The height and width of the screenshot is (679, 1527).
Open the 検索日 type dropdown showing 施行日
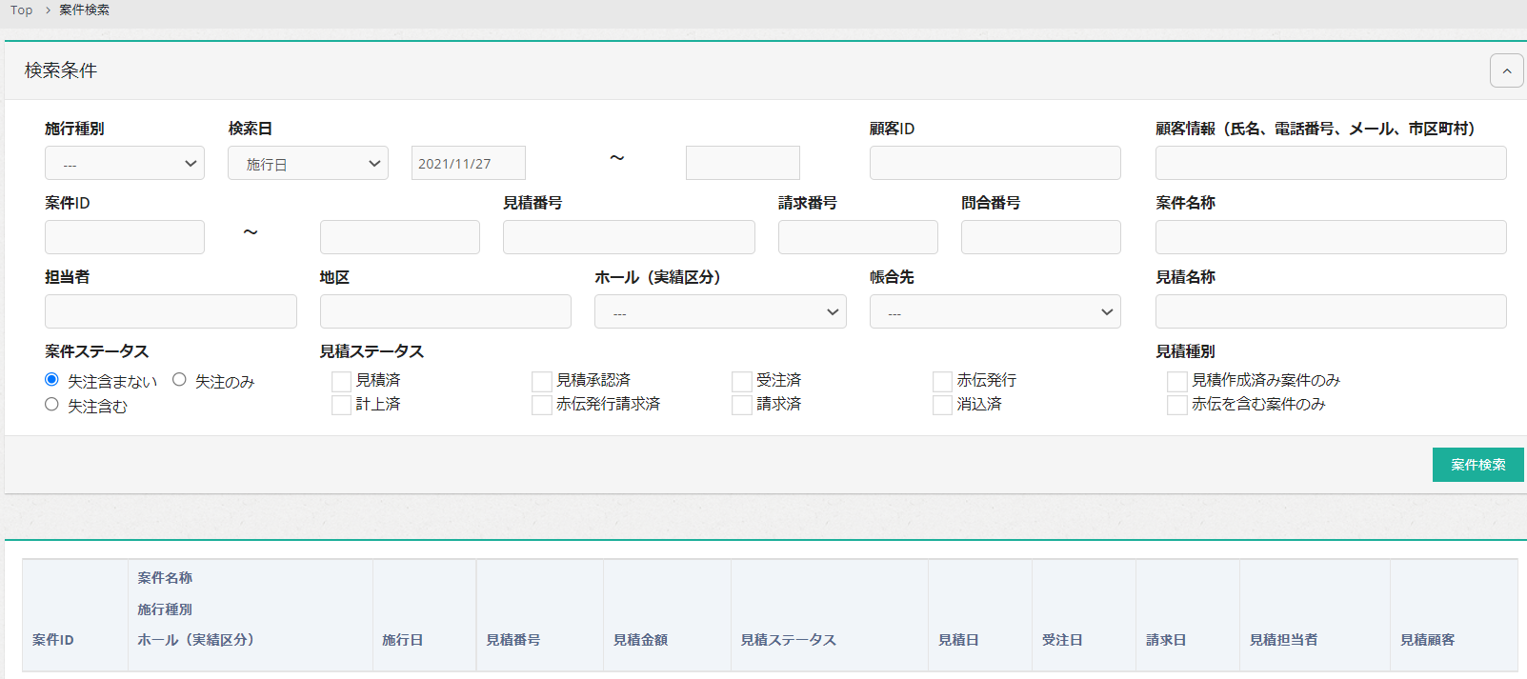(308, 164)
